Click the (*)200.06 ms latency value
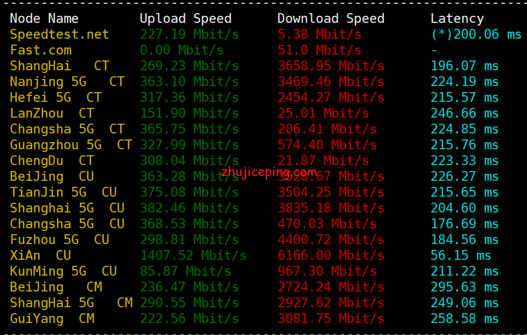 point(476,34)
